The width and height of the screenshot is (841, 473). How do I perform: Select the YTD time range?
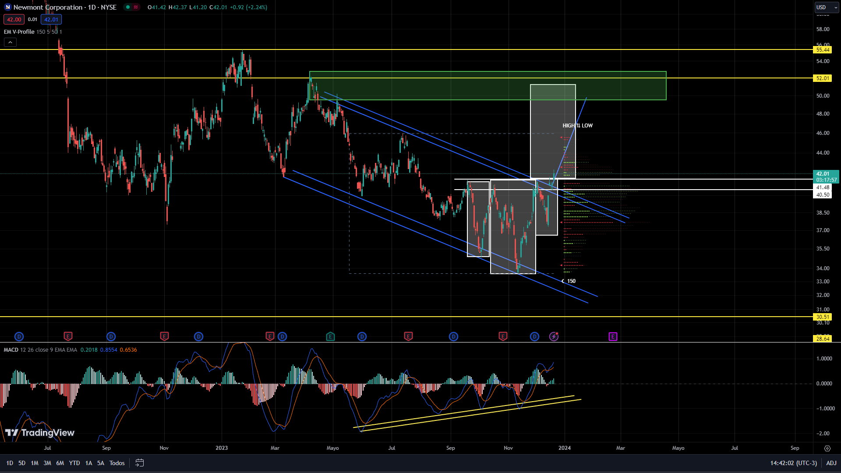coord(74,463)
